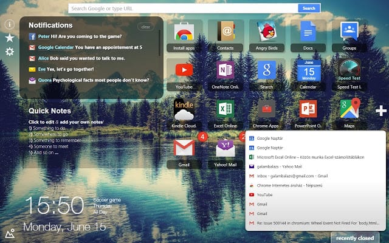
Task: Open the Google Calendar notification link
Action: coord(56,47)
